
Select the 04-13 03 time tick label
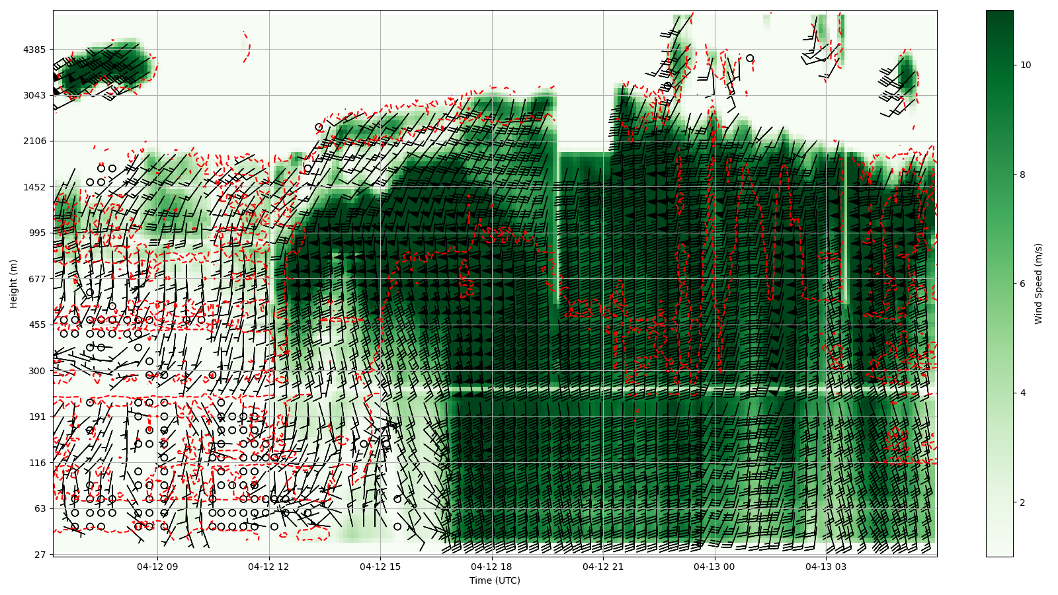pyautogui.click(x=826, y=567)
